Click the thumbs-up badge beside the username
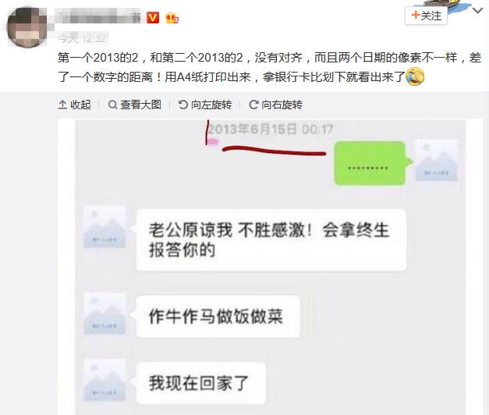Image resolution: width=489 pixels, height=415 pixels. pyautogui.click(x=172, y=18)
